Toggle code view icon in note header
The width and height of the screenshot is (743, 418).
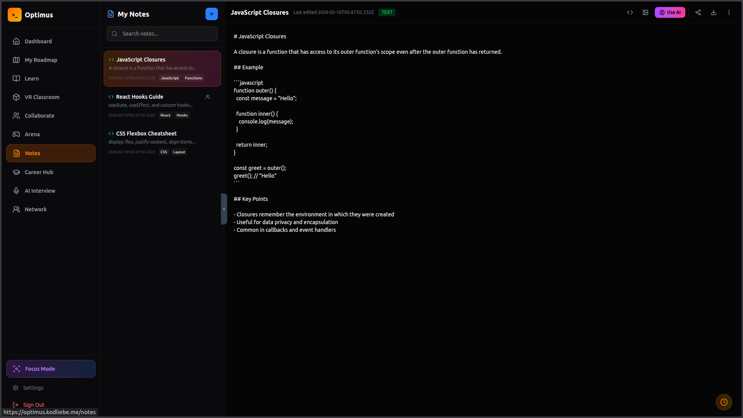point(630,12)
